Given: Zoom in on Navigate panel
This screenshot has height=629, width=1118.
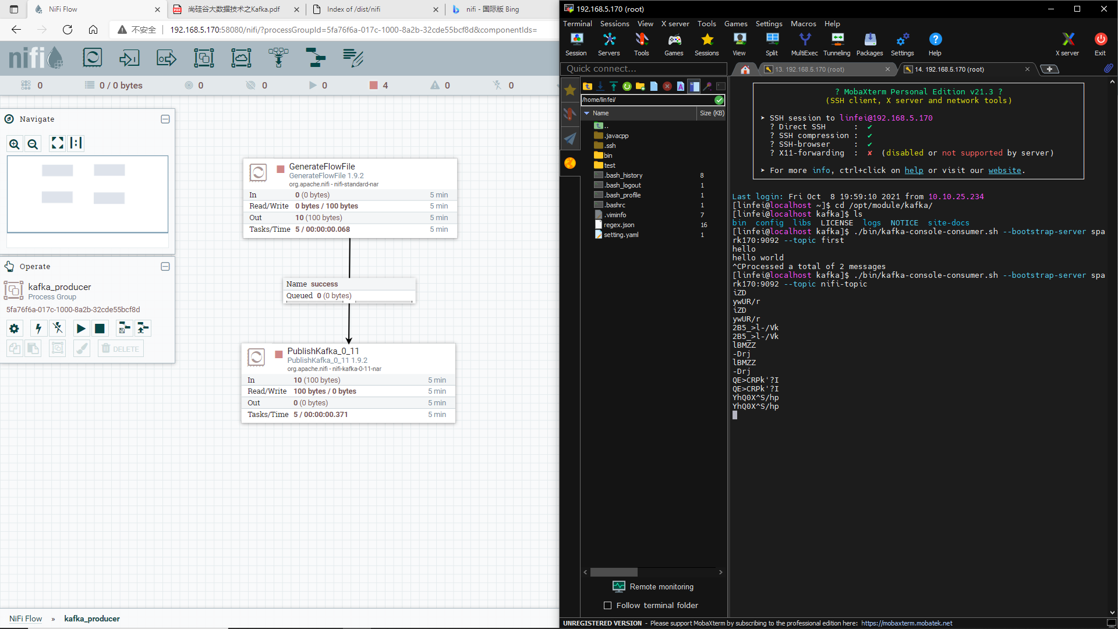Looking at the screenshot, I should pyautogui.click(x=15, y=144).
